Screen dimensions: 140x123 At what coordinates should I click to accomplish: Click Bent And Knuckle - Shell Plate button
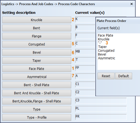[x=37, y=93]
